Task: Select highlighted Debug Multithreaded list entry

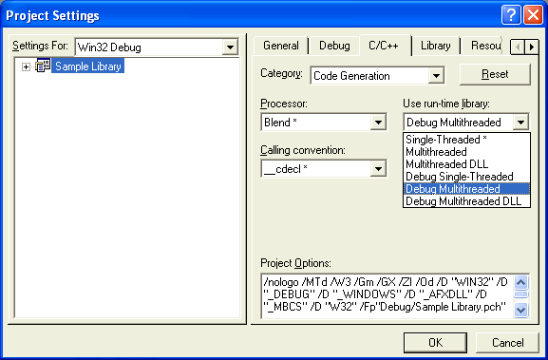Action: click(x=466, y=189)
